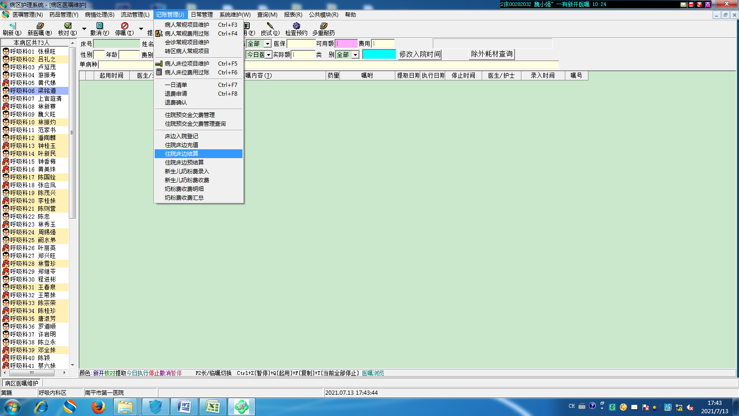Open the 日常管理 menu
This screenshot has height=416, width=739.
pyautogui.click(x=202, y=15)
